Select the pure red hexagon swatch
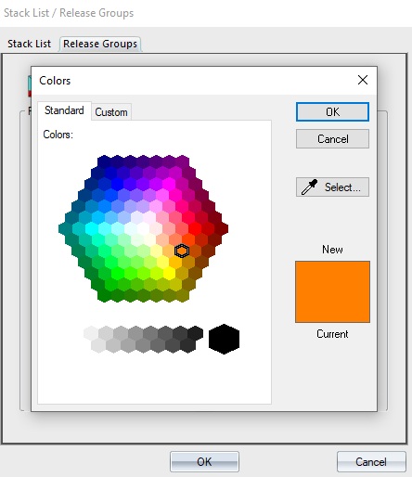Viewport: 412px width, 477px height. pos(195,229)
